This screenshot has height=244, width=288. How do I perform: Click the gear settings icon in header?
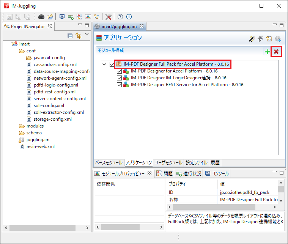[278, 39]
